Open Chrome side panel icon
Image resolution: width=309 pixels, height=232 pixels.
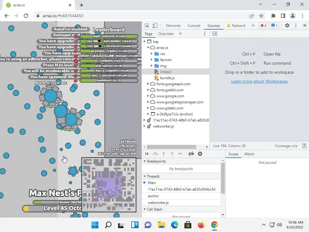point(283,16)
